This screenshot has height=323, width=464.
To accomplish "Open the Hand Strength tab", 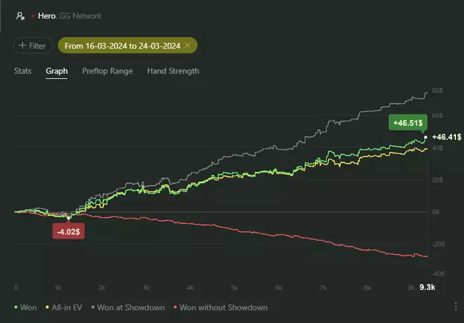I will click(173, 71).
